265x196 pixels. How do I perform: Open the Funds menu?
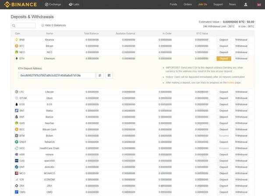[x=173, y=4]
